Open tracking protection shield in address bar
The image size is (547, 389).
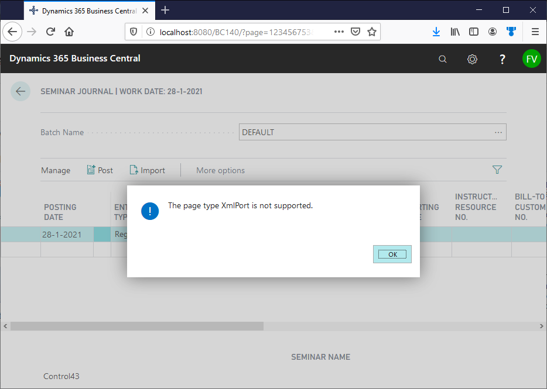[134, 32]
